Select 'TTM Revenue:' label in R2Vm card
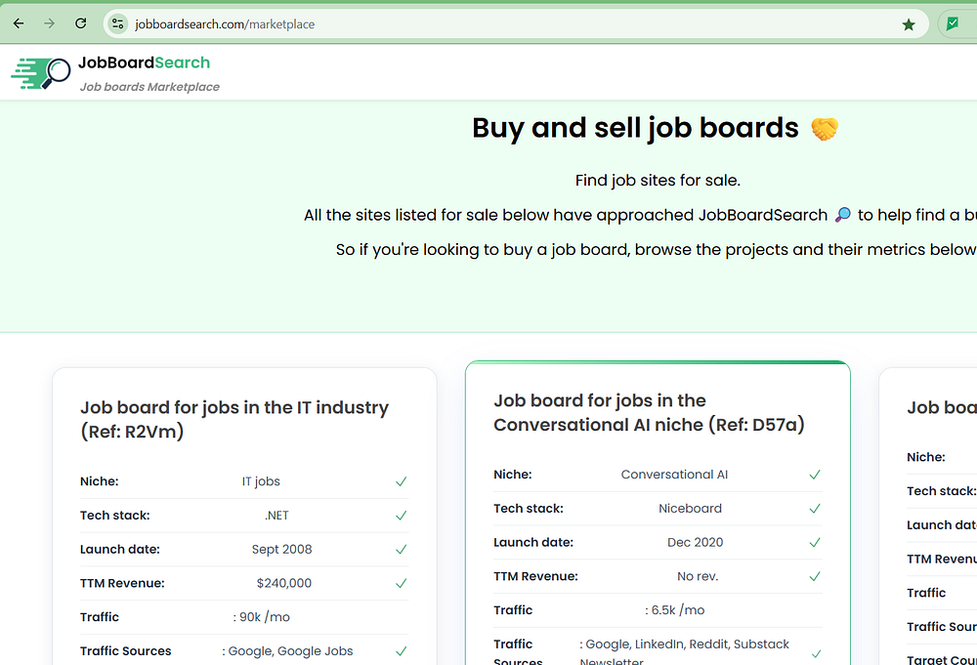The height and width of the screenshot is (665, 977). coord(122,583)
